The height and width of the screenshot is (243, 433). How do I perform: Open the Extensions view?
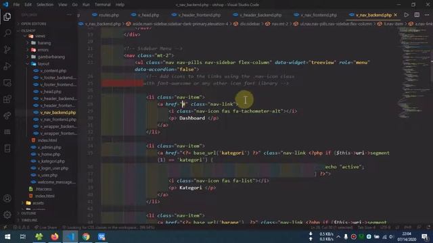pyautogui.click(x=7, y=99)
